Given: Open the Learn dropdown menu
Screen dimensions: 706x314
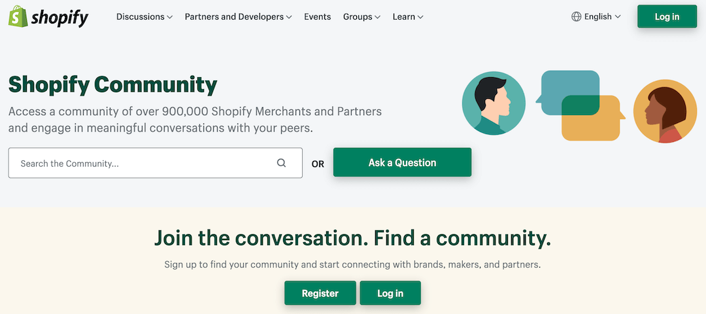Looking at the screenshot, I should 408,16.
